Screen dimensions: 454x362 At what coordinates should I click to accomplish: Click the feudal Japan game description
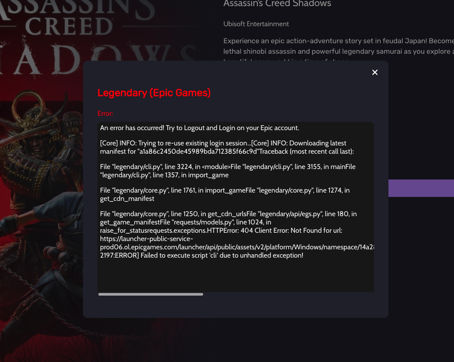339,46
